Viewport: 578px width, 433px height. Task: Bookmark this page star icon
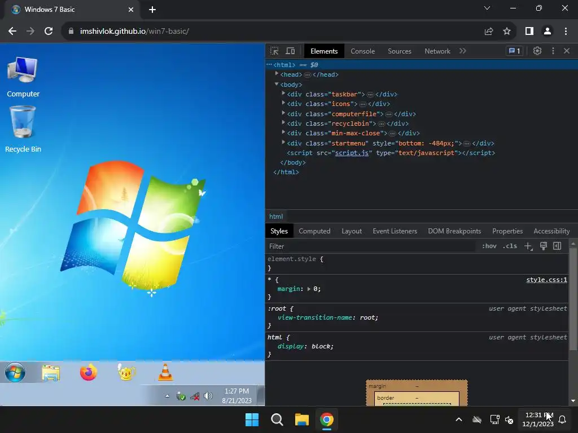coord(507,32)
